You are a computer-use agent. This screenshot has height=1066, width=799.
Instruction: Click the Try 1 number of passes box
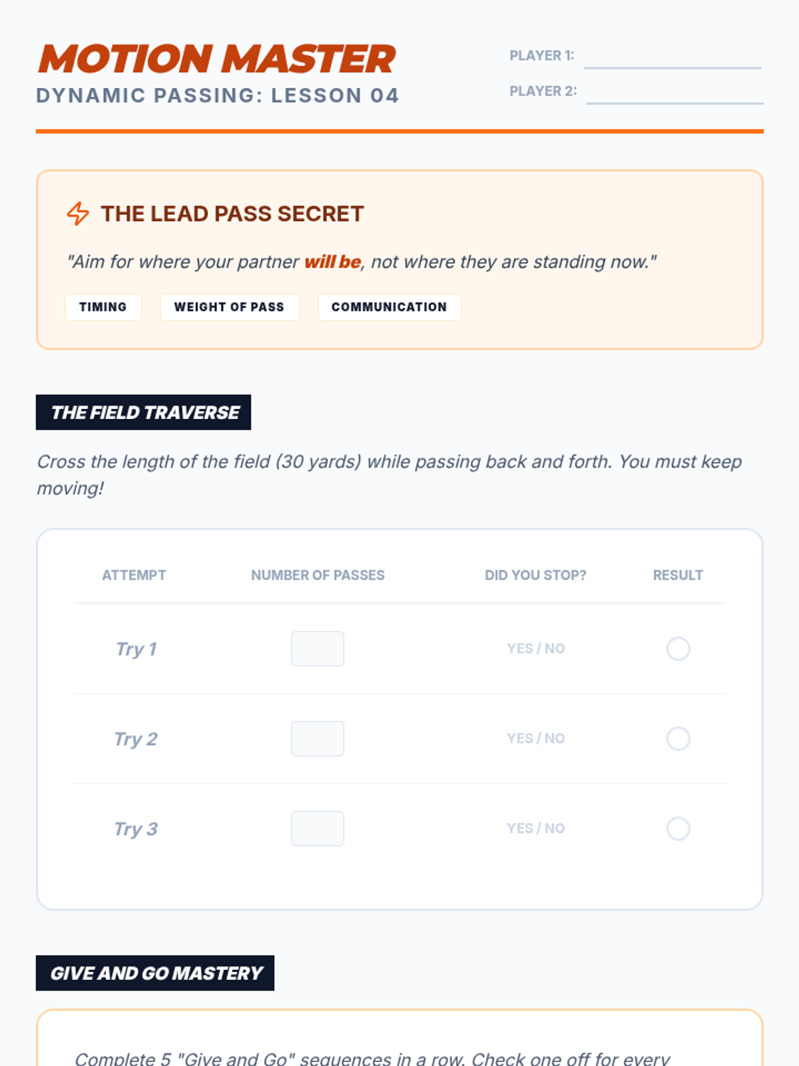[318, 649]
